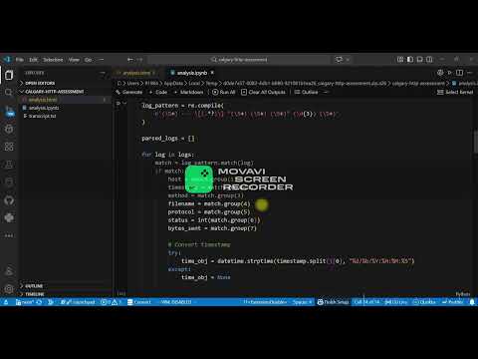Image resolution: width=478 pixels, height=359 pixels.
Task: Click the AppData breadcrumb segment
Action: (x=173, y=83)
